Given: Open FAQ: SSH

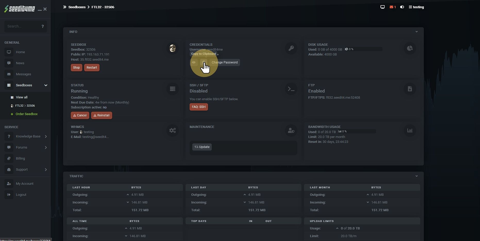Looking at the screenshot, I should click(x=199, y=107).
